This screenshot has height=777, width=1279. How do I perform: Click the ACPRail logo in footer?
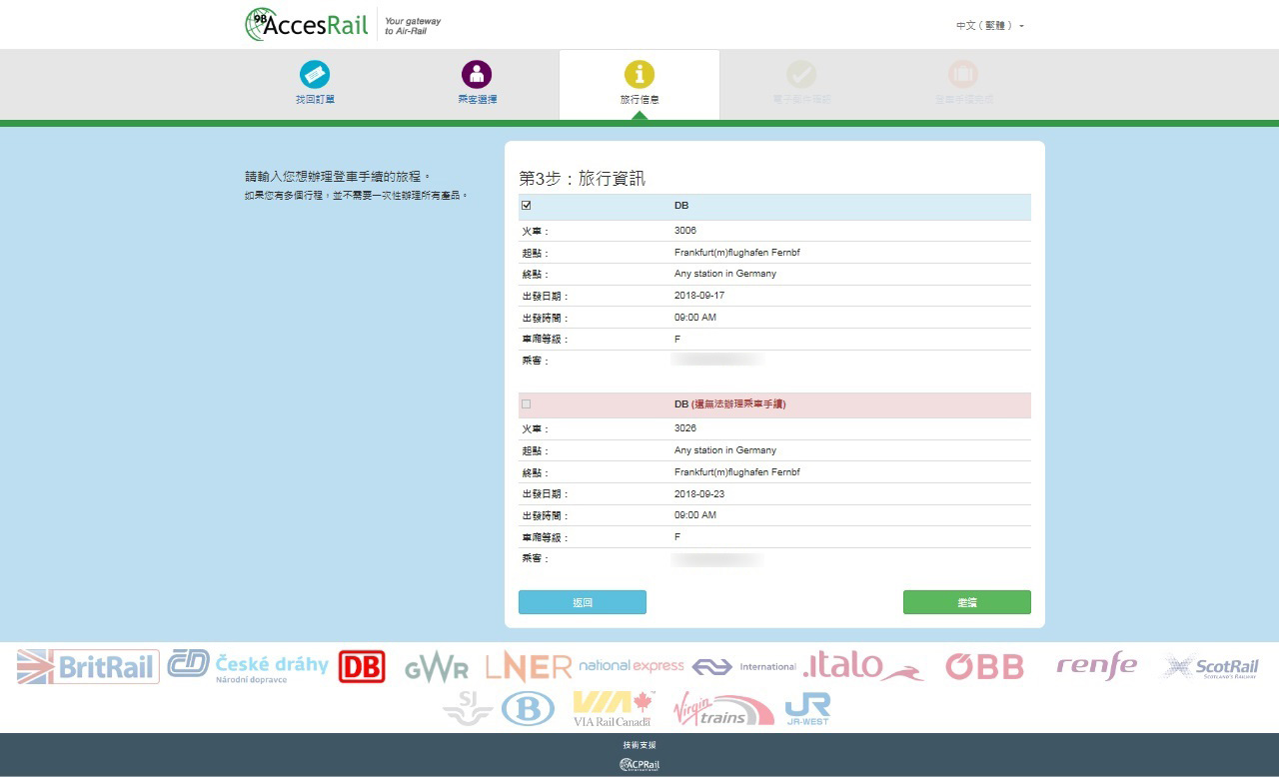[x=639, y=765]
